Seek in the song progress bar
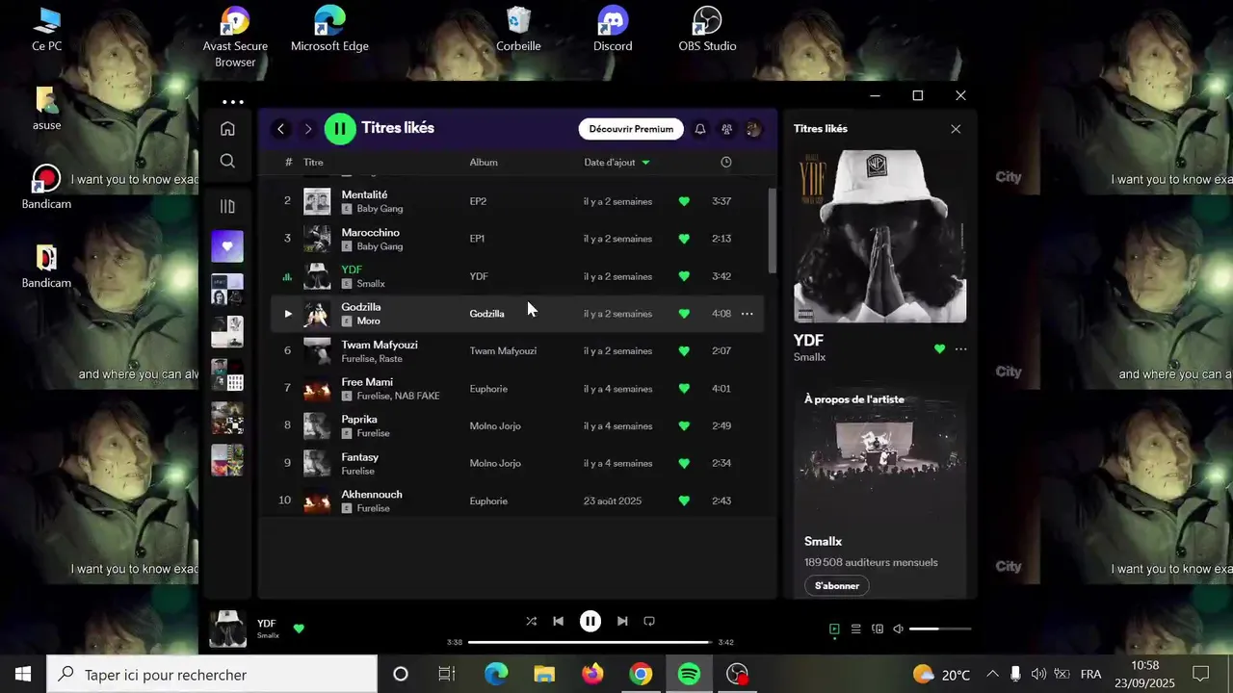1233x693 pixels. (x=590, y=642)
